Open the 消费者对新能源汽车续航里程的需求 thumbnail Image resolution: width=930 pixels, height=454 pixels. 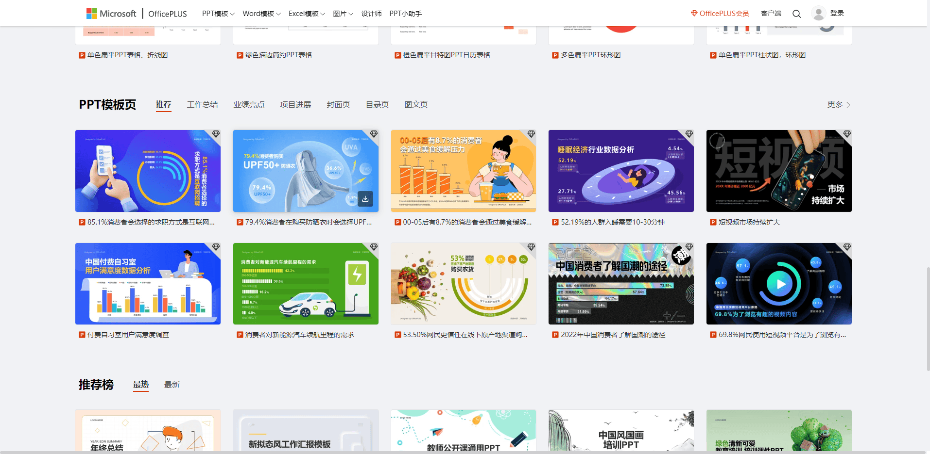click(305, 284)
